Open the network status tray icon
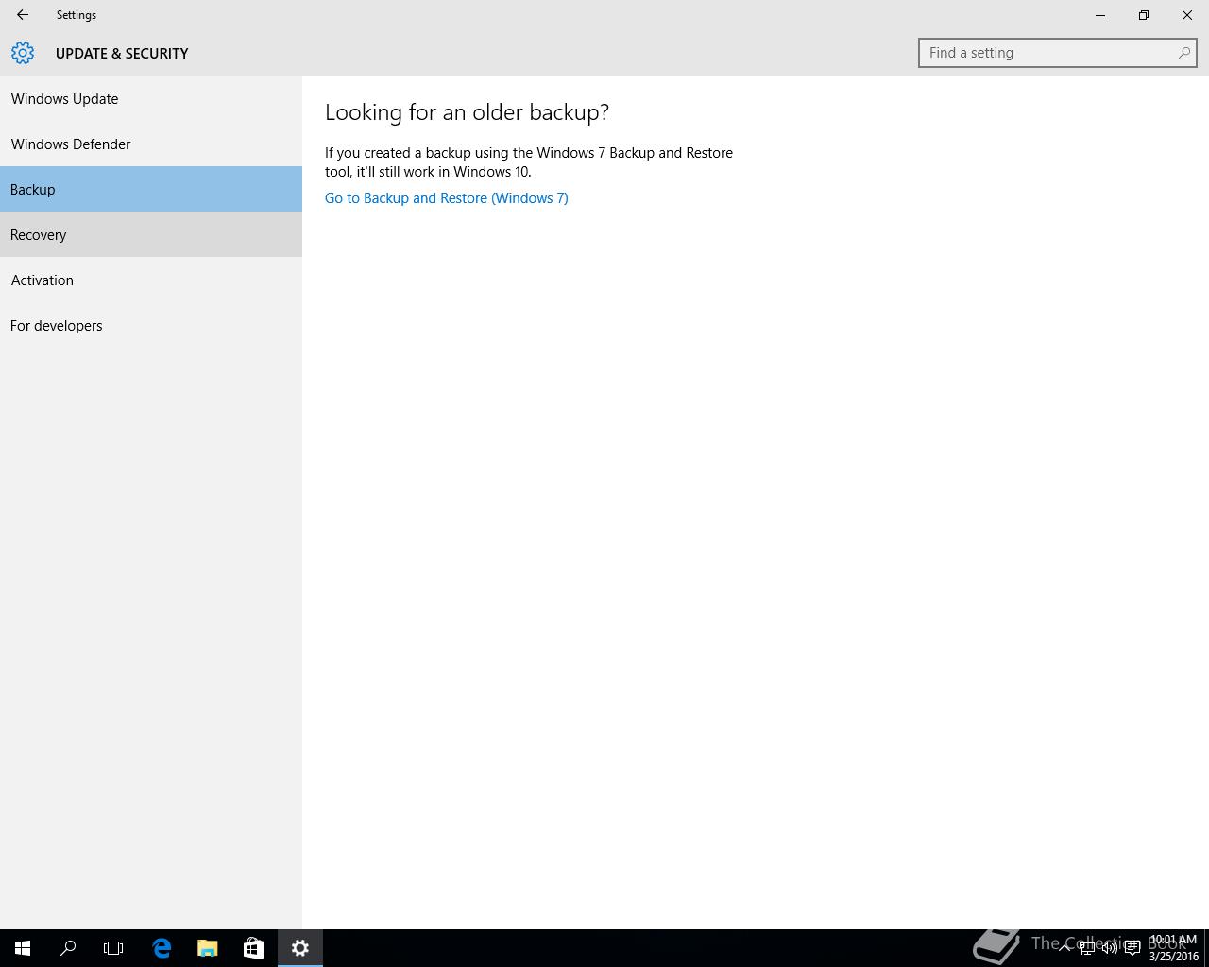Screen dimensions: 1209x967 tap(1087, 948)
